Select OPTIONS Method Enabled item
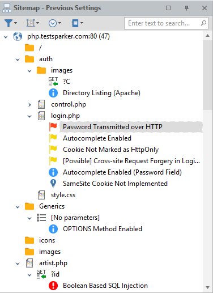Image resolution: width=213 pixels, height=293 pixels. [103, 229]
